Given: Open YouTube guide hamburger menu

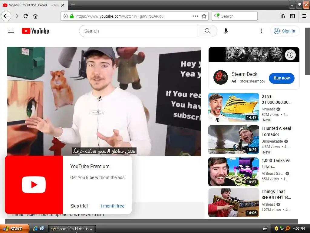Looking at the screenshot, I should (x=11, y=31).
